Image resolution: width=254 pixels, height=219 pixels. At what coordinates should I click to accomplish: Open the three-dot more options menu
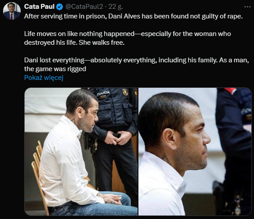247,7
